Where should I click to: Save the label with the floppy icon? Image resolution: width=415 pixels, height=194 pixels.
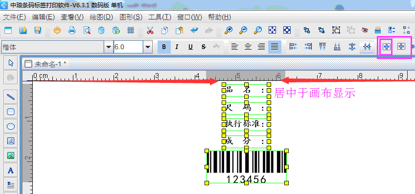coord(38,31)
